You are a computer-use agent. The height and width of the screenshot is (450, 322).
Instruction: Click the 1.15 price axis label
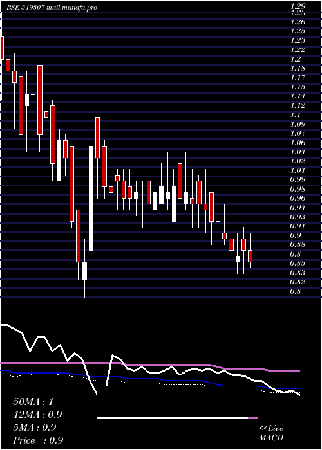298,87
